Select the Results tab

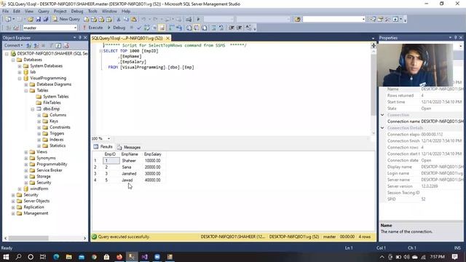click(x=103, y=147)
